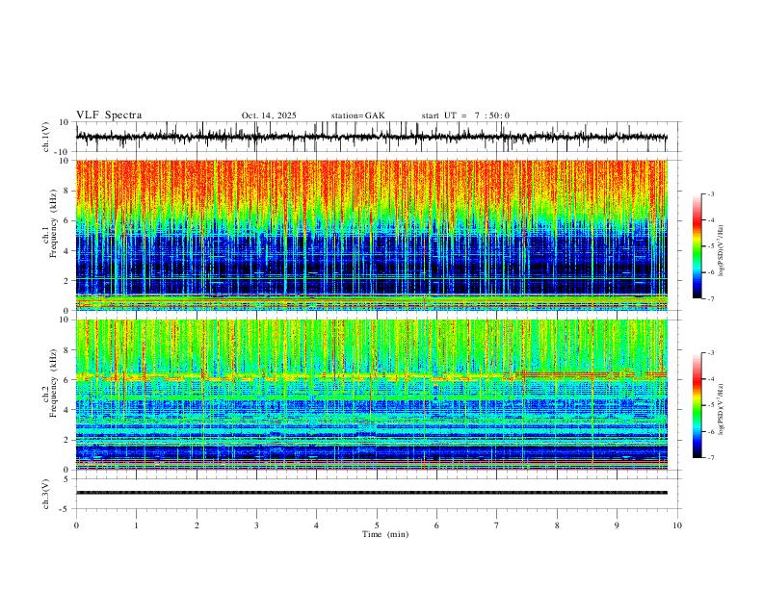Viewport: 763px width, 589px height.
Task: Click the ch.1 spectrogram panel
Action: point(371,235)
